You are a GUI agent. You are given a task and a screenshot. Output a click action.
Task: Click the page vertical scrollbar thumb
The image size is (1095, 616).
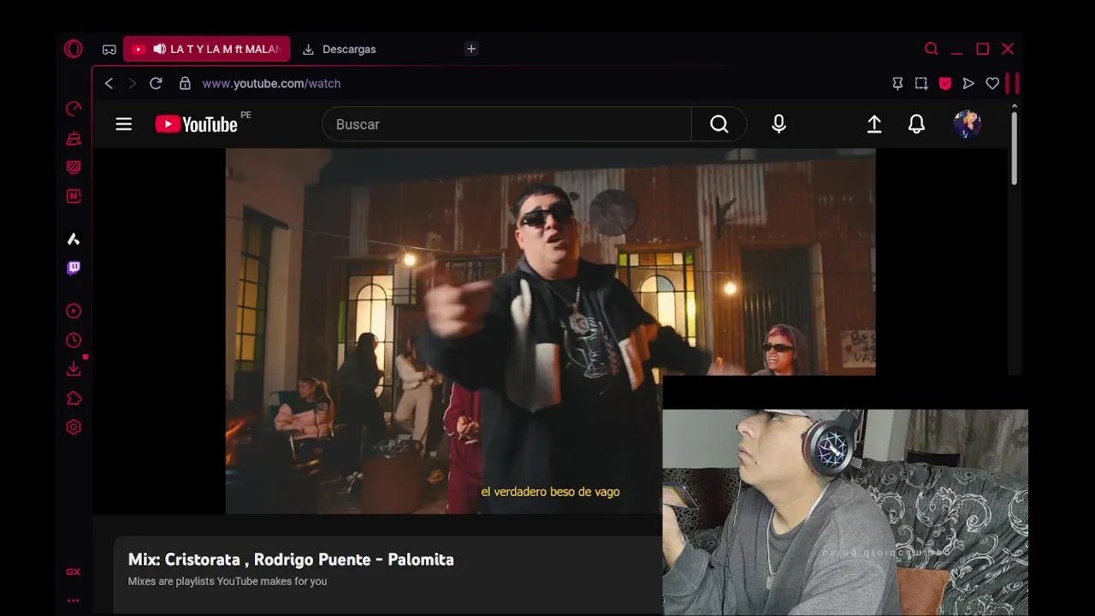(1015, 147)
